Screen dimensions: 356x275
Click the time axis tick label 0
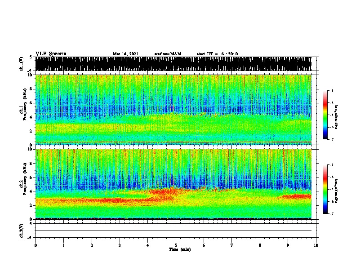(x=36, y=245)
